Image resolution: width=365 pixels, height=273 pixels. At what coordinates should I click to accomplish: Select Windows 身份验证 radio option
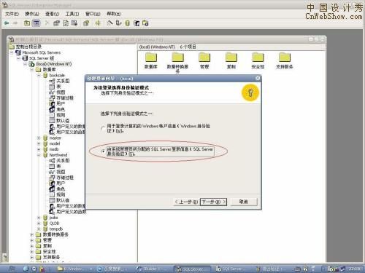tap(103, 128)
